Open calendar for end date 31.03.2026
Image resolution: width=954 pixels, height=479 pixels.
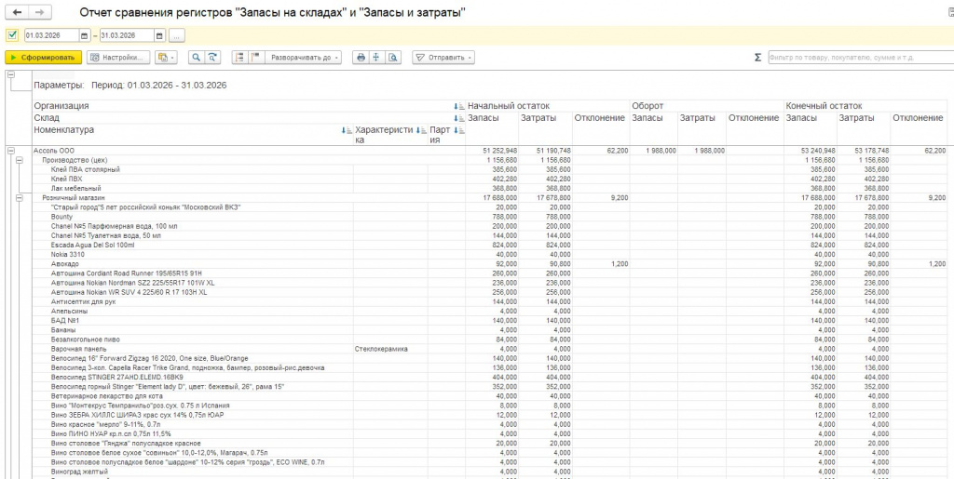pyautogui.click(x=159, y=35)
